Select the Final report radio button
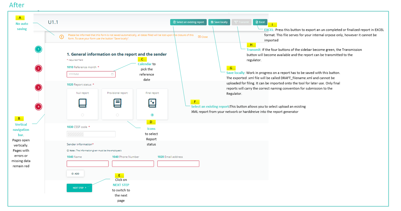Viewport: 401px width, 211px height. pyautogui.click(x=152, y=115)
